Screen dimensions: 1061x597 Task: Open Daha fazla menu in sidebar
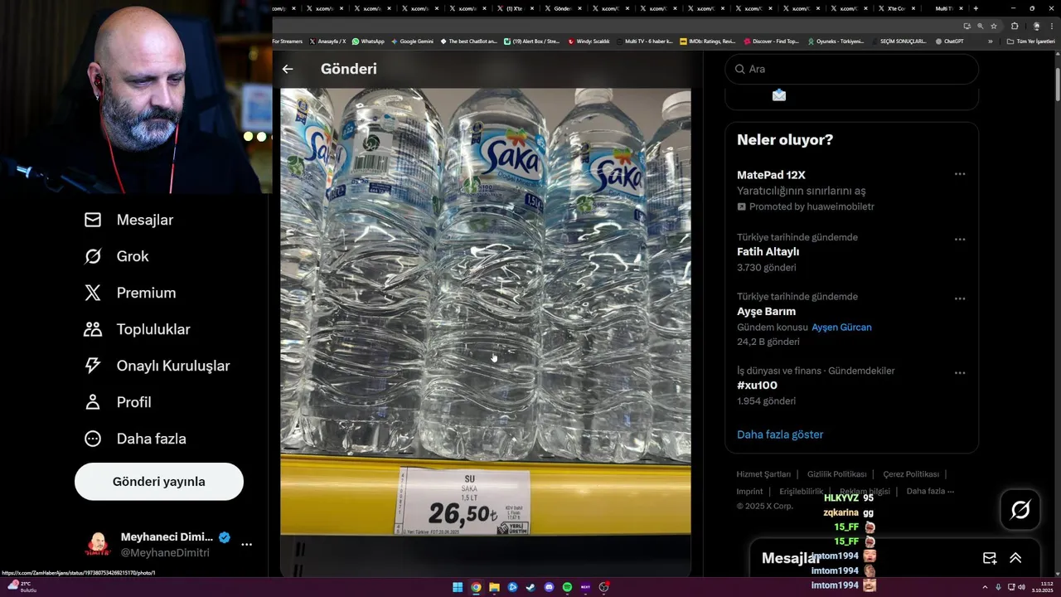tap(134, 439)
